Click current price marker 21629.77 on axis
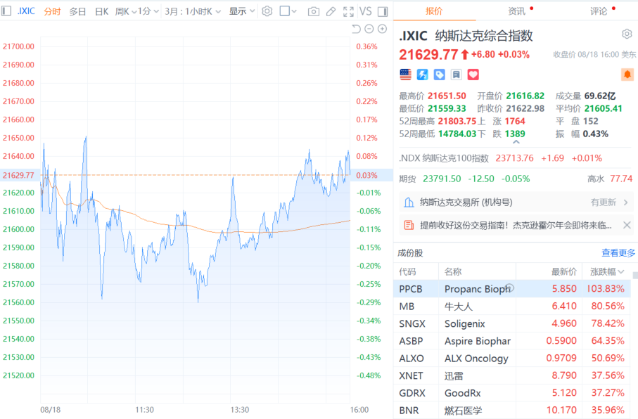Image resolution: width=638 pixels, height=419 pixels. click(18, 175)
